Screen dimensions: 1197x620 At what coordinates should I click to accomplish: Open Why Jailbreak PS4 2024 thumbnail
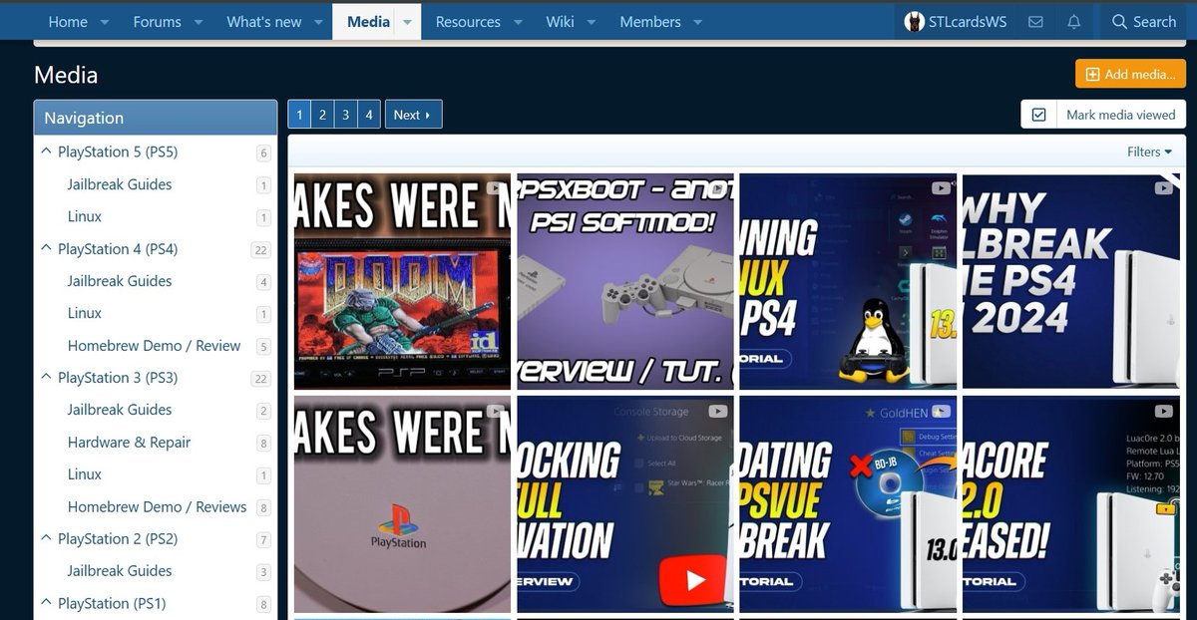(x=1071, y=281)
